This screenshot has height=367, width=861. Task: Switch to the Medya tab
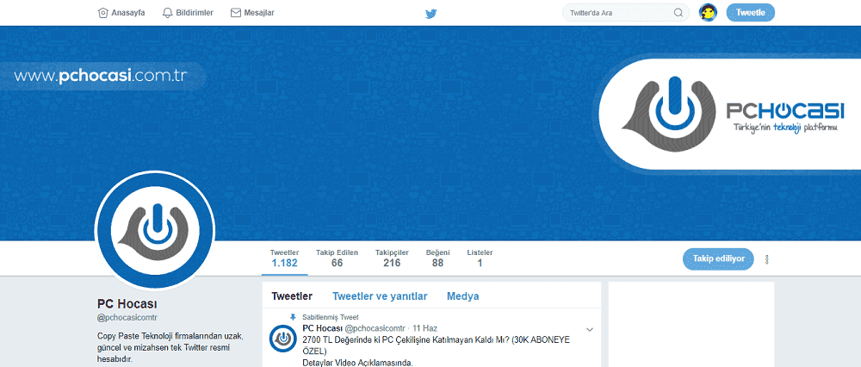point(463,296)
